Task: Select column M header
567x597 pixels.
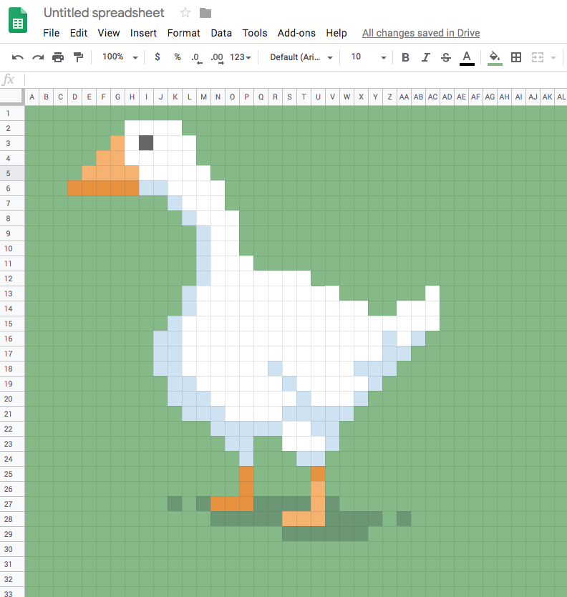Action: pos(204,97)
